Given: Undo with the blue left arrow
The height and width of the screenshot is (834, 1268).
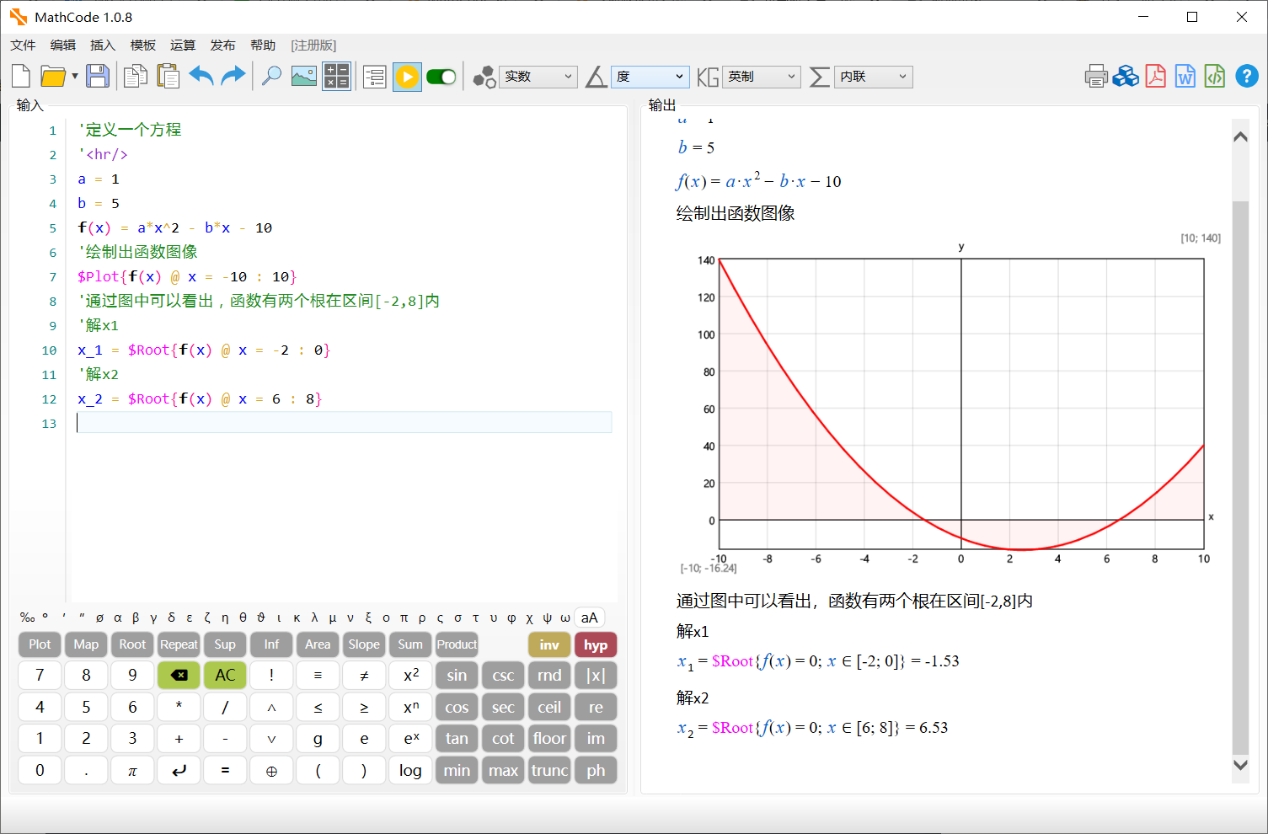Looking at the screenshot, I should coord(201,77).
